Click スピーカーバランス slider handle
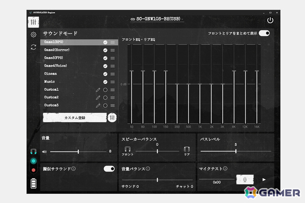 click(x=158, y=151)
